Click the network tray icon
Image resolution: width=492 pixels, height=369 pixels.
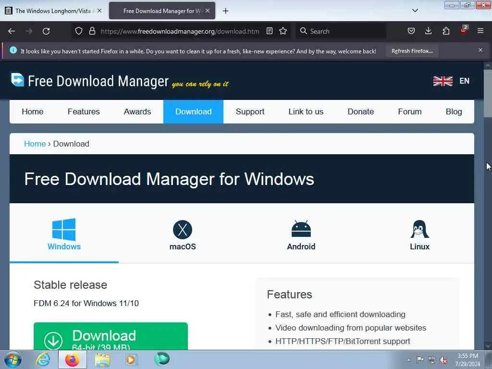(432, 360)
